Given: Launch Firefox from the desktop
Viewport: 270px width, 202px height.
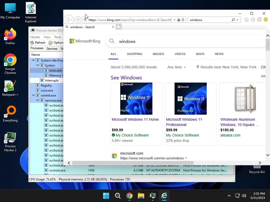Looking at the screenshot, I should coord(10,36).
